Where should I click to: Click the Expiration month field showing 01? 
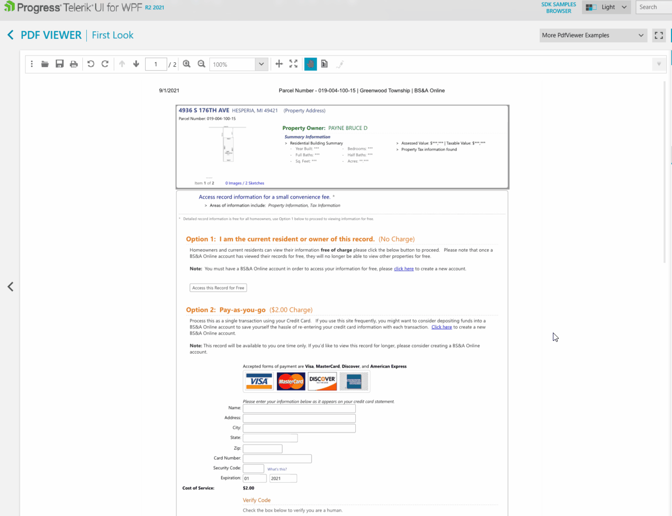click(x=255, y=478)
